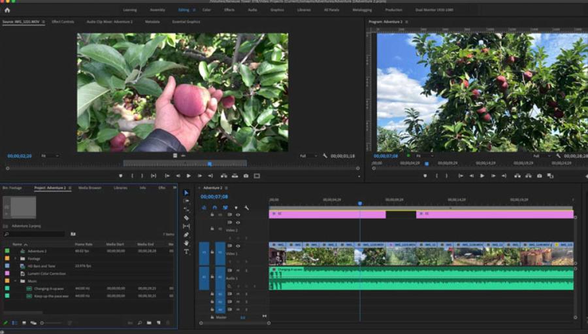
Task: Toggle the Video 1 track lock
Action: [212, 252]
